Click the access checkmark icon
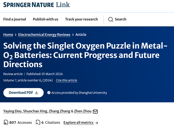Viewport: 174px width, 129px height. (x=49, y=92)
